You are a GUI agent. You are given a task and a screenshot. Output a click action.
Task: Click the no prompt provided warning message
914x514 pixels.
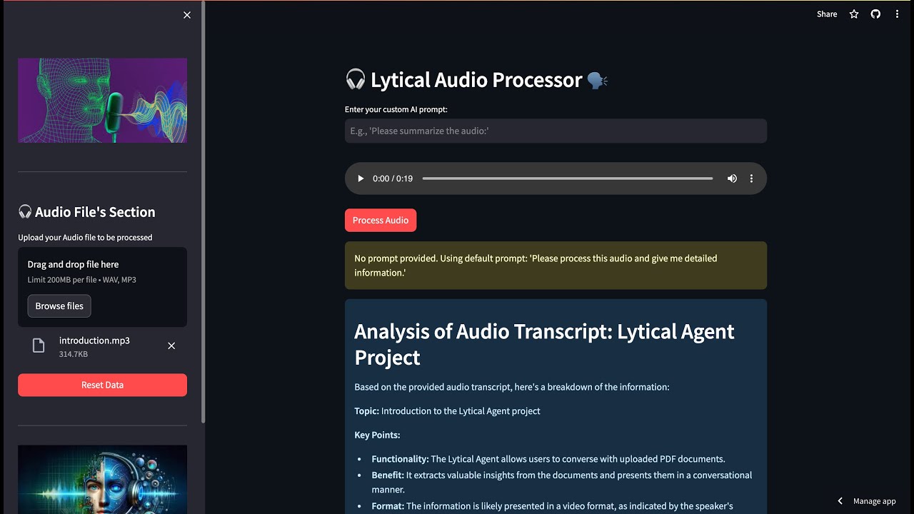click(x=556, y=266)
